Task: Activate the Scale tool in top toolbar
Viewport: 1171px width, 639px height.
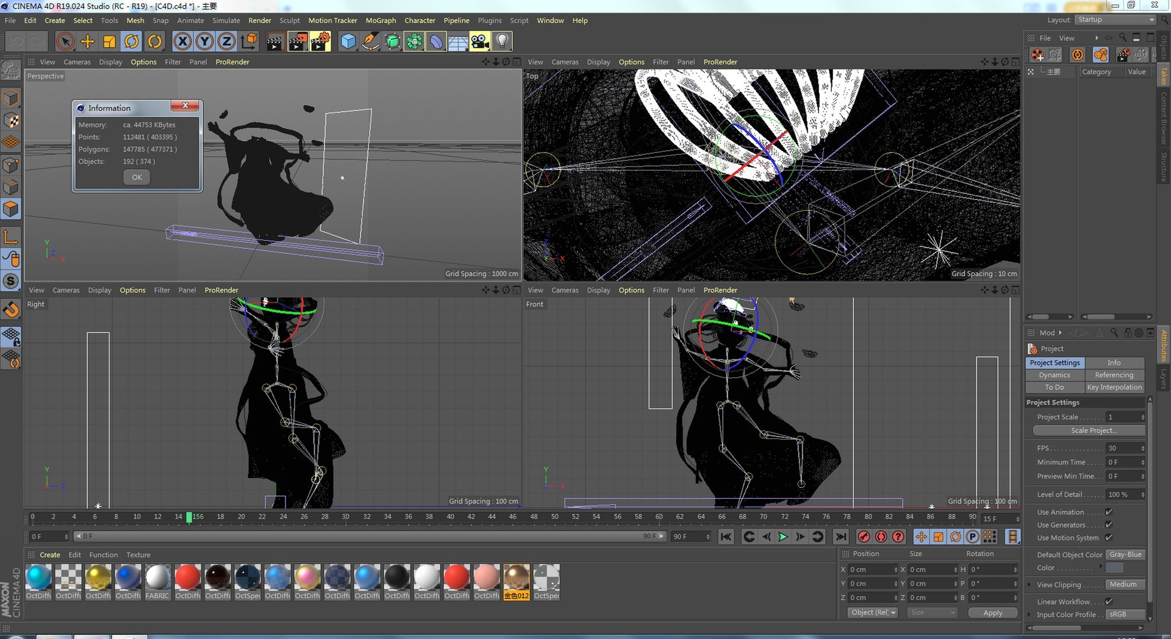Action: (x=109, y=41)
